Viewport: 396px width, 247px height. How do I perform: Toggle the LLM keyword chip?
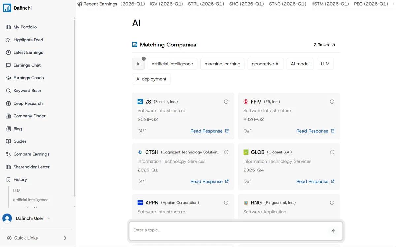pyautogui.click(x=325, y=64)
